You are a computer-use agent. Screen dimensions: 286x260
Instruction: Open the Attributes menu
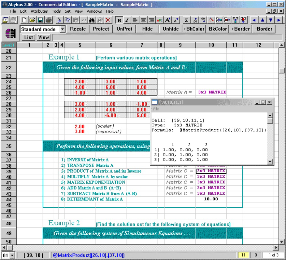39,11
